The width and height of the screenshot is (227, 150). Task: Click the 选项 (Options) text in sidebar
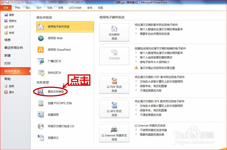11,86
